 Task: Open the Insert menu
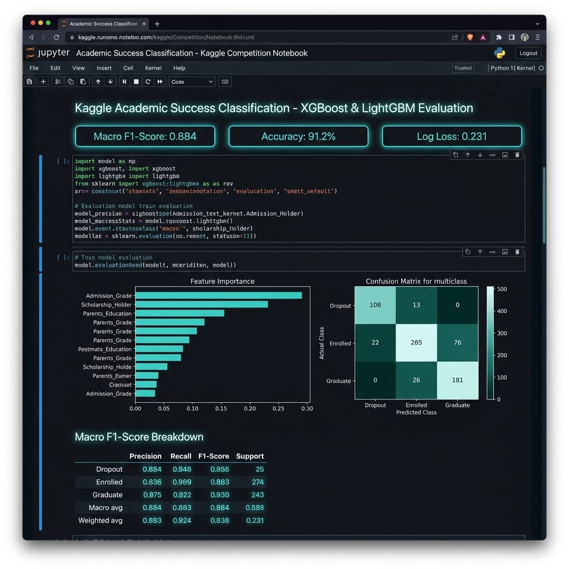[104, 68]
